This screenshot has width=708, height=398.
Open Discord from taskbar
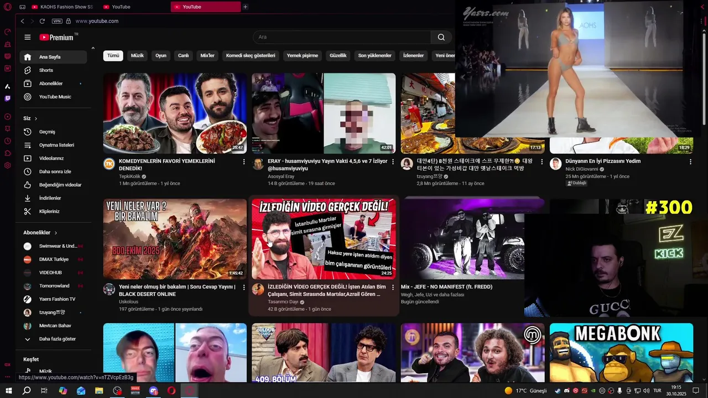(x=154, y=390)
